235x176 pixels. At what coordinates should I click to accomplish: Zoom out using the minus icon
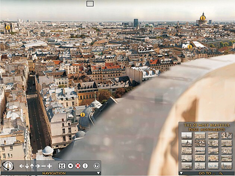pos(43,166)
